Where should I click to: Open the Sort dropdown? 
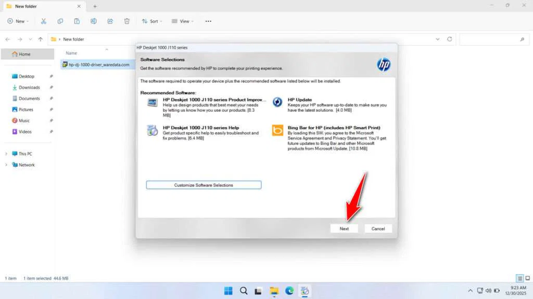click(152, 21)
